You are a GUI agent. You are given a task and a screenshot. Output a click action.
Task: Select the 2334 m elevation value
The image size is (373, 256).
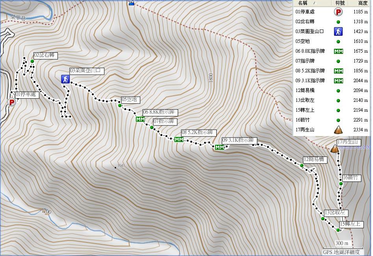361,130
